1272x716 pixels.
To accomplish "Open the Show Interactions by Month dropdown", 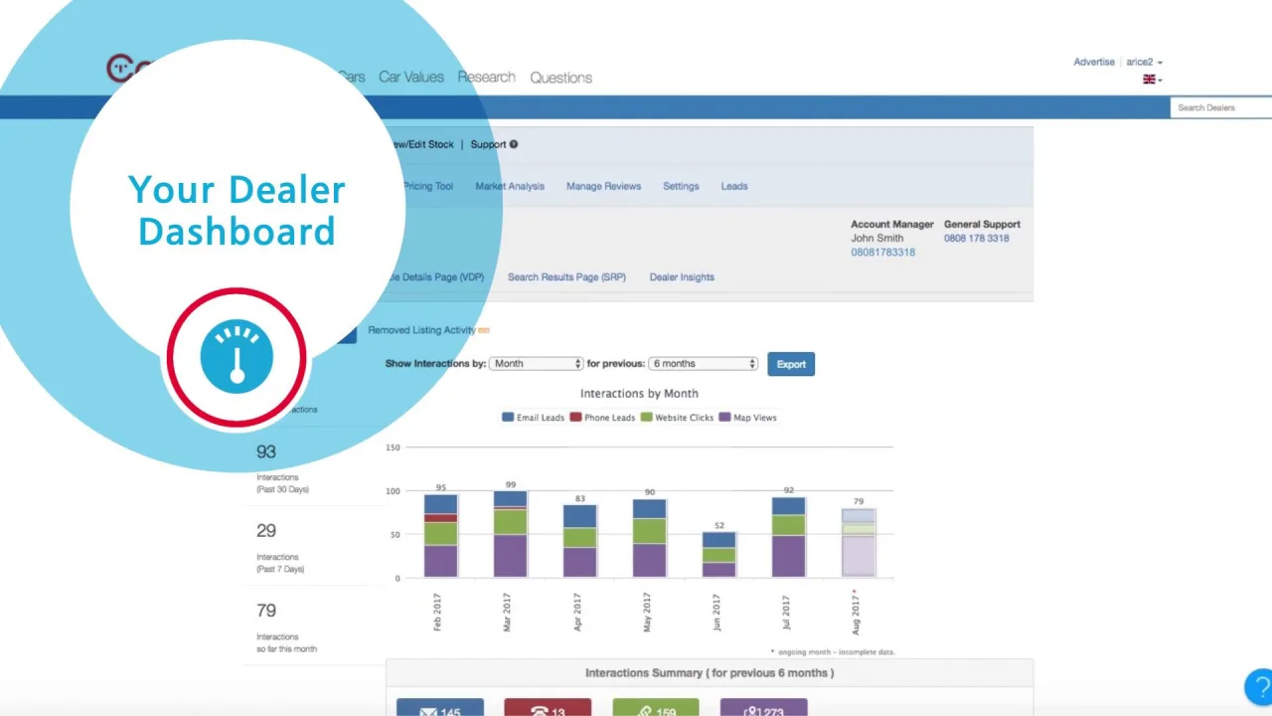I will (537, 364).
